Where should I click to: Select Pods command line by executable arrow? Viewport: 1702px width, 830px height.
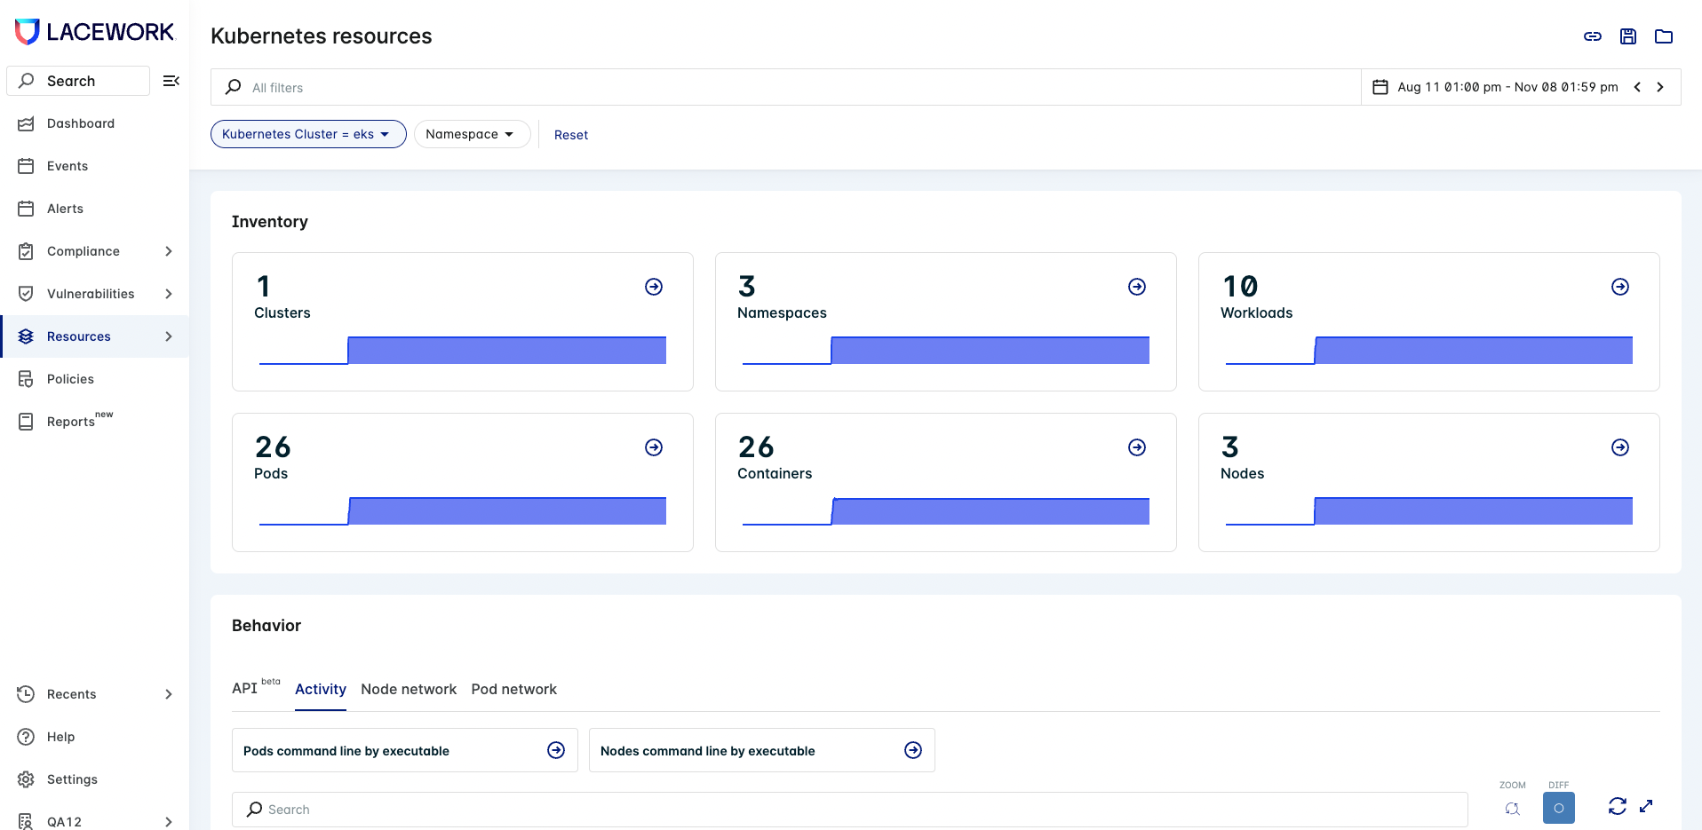click(555, 750)
